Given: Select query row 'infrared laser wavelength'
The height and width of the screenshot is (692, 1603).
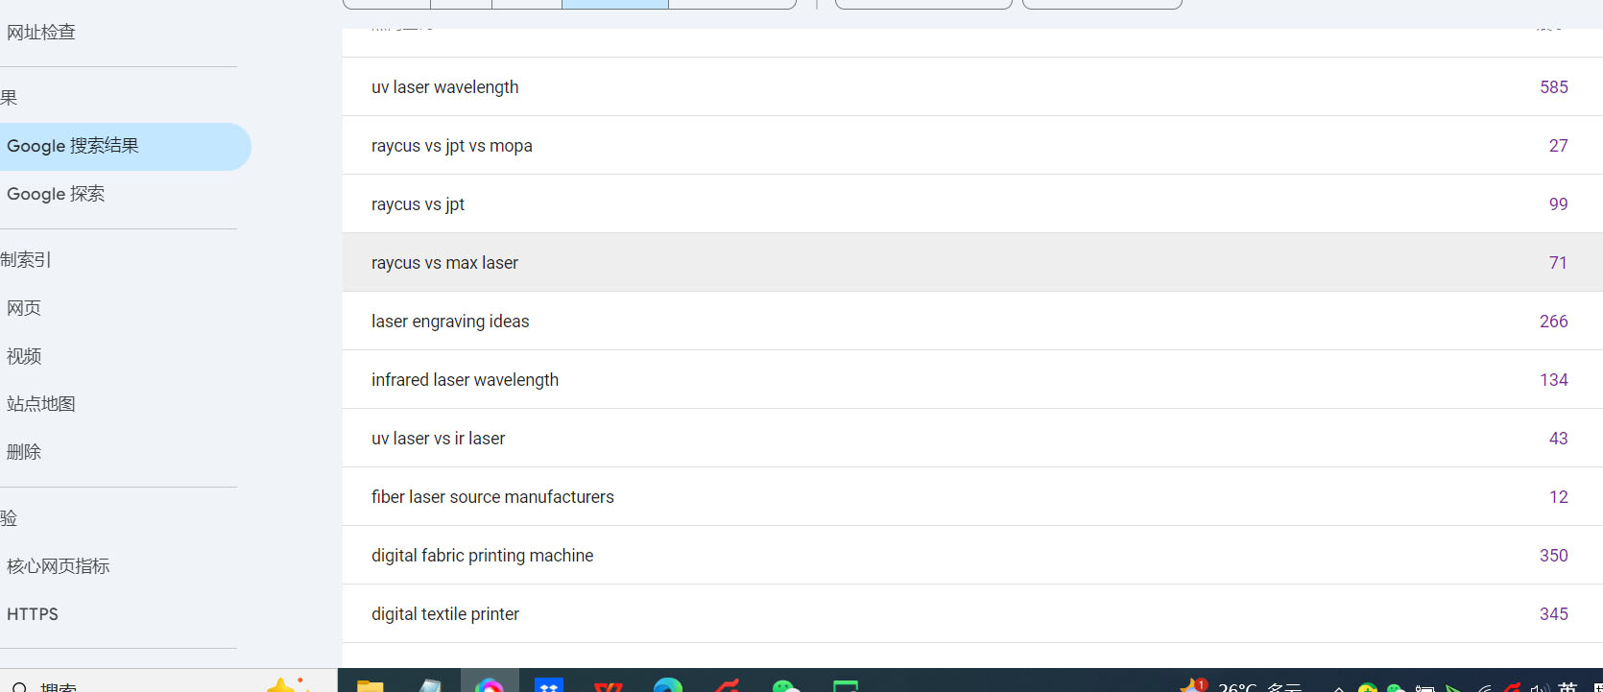Looking at the screenshot, I should pyautogui.click(x=972, y=380).
